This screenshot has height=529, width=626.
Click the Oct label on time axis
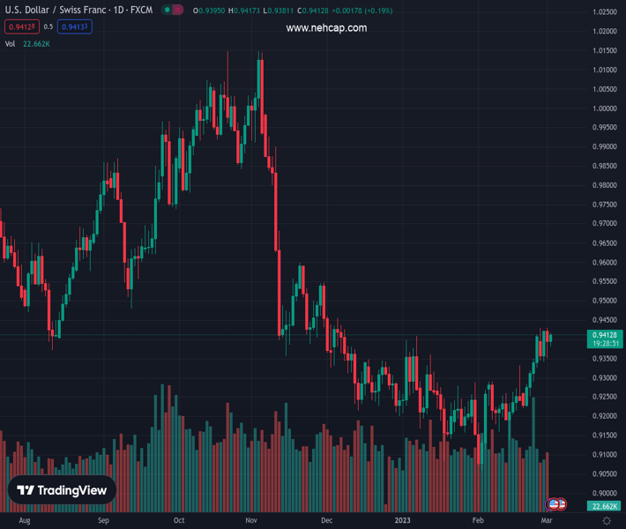point(179,521)
